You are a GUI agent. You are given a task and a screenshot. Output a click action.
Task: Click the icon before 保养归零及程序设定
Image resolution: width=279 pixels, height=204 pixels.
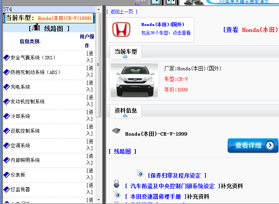pyautogui.click(x=140, y=173)
